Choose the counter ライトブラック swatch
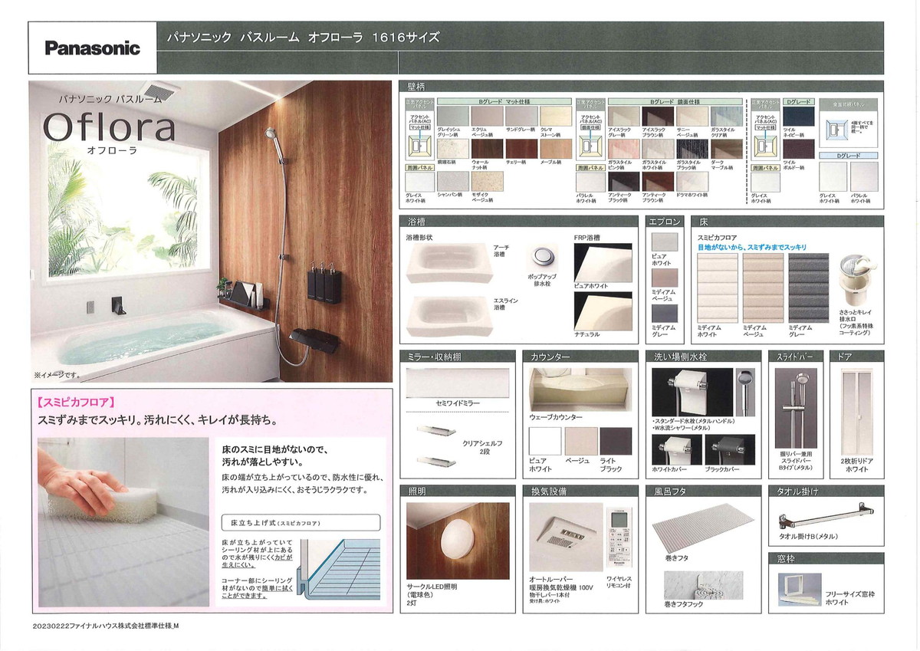The height and width of the screenshot is (651, 920). 615,441
